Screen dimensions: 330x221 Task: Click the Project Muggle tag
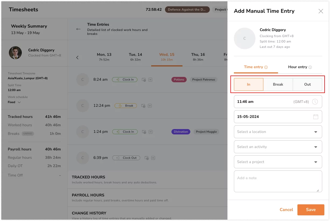[206, 132]
